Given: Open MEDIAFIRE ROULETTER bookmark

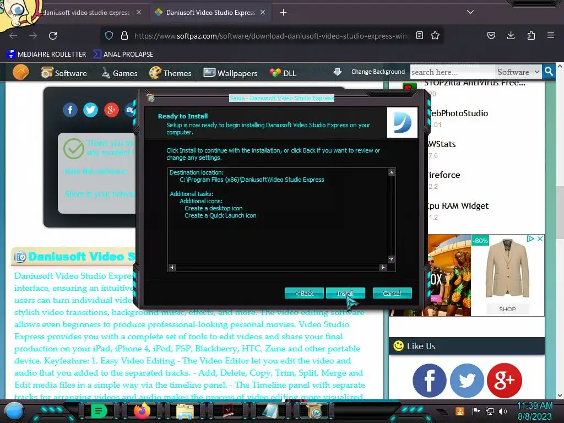Looking at the screenshot, I should [x=46, y=55].
